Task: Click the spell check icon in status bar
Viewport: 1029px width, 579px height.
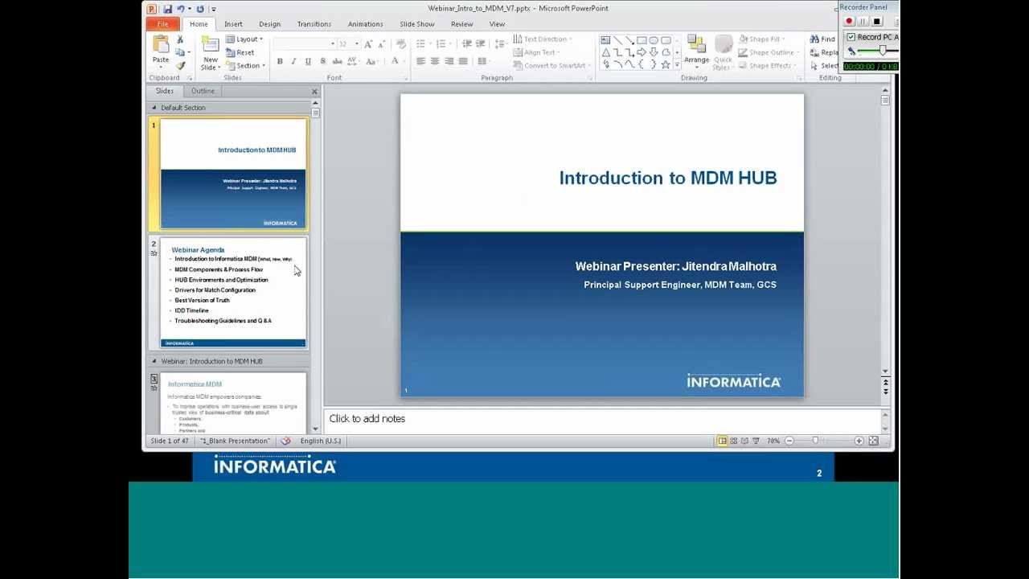Action: pos(285,441)
